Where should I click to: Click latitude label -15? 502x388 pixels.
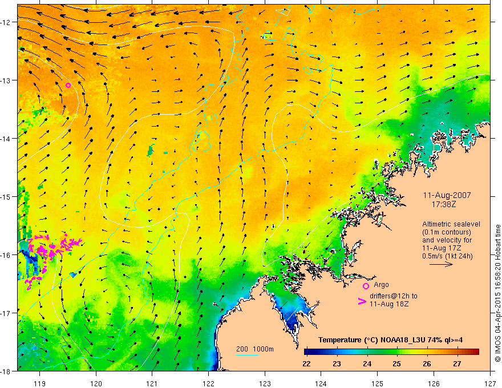(x=6, y=196)
